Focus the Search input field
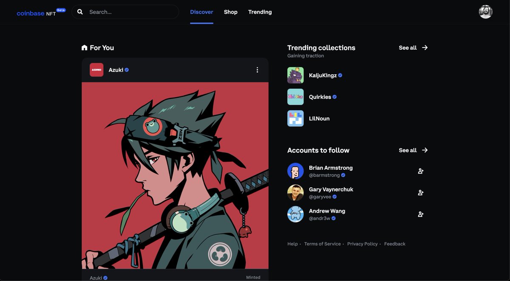Screen dimensions: 510x281 pos(125,12)
